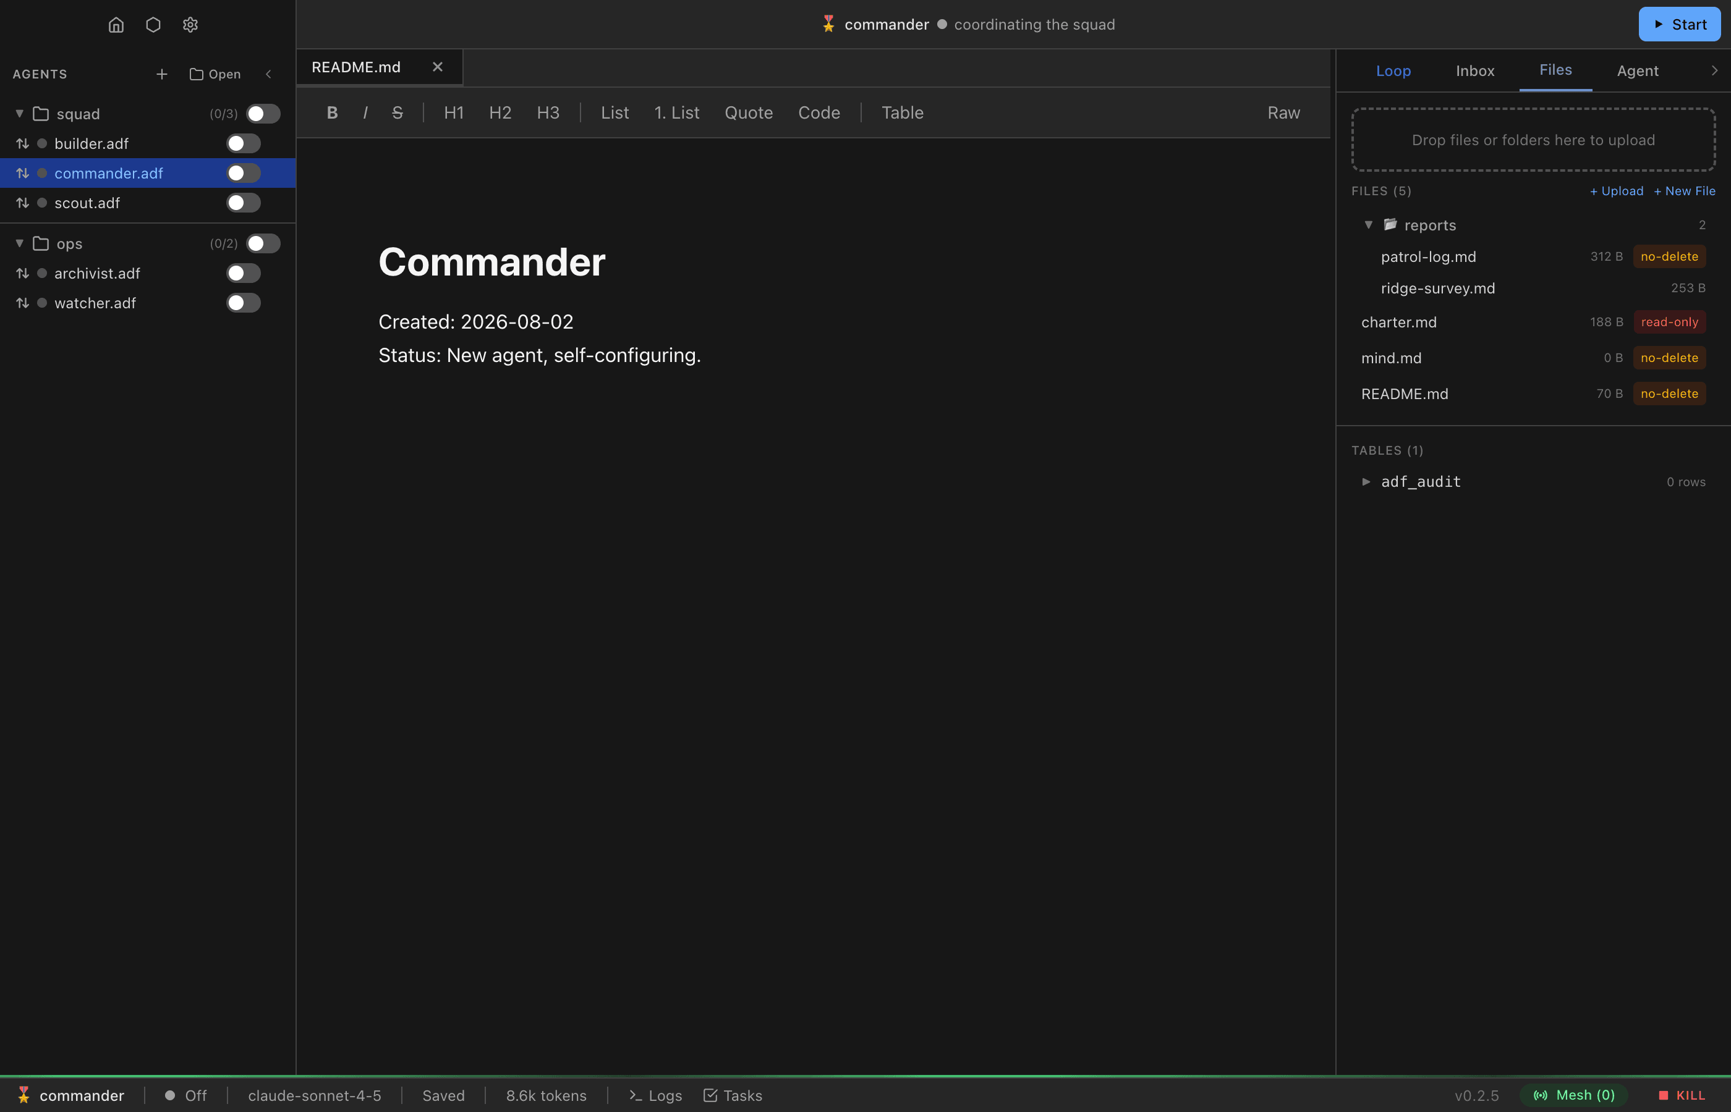
Task: Switch to the Loop tab
Action: 1393,71
